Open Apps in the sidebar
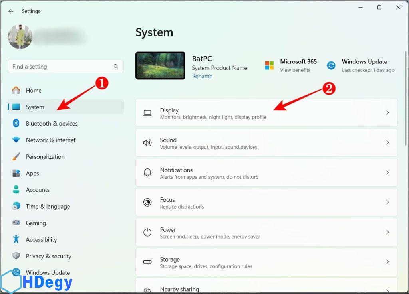 [32, 174]
